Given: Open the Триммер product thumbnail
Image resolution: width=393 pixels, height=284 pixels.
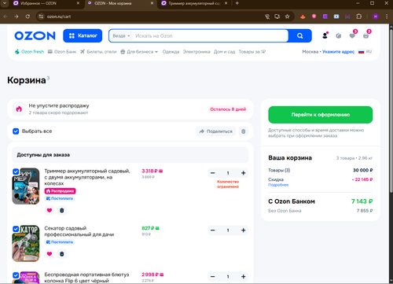Looking at the screenshot, I should click(26, 186).
